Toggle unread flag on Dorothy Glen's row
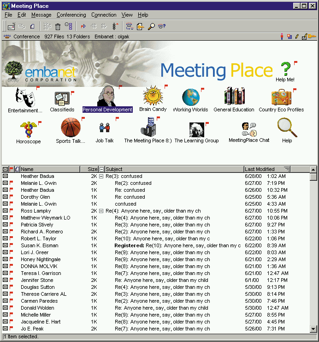The width and height of the screenshot is (319, 342). click(12, 197)
